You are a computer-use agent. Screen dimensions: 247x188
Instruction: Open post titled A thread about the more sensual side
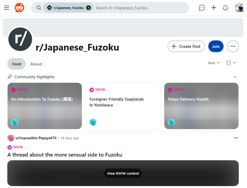(x=65, y=155)
